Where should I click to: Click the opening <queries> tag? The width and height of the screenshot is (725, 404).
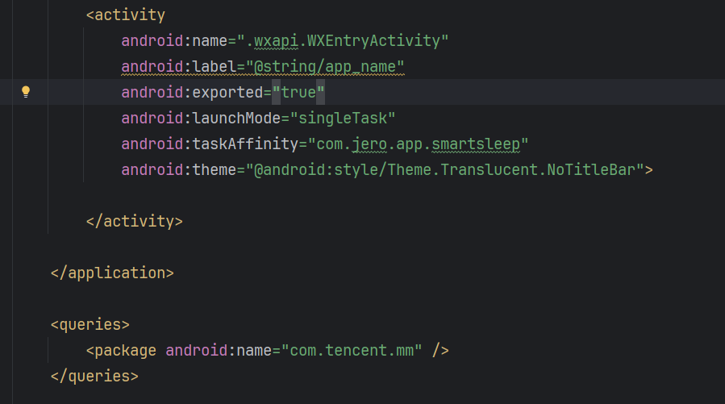[x=90, y=325]
